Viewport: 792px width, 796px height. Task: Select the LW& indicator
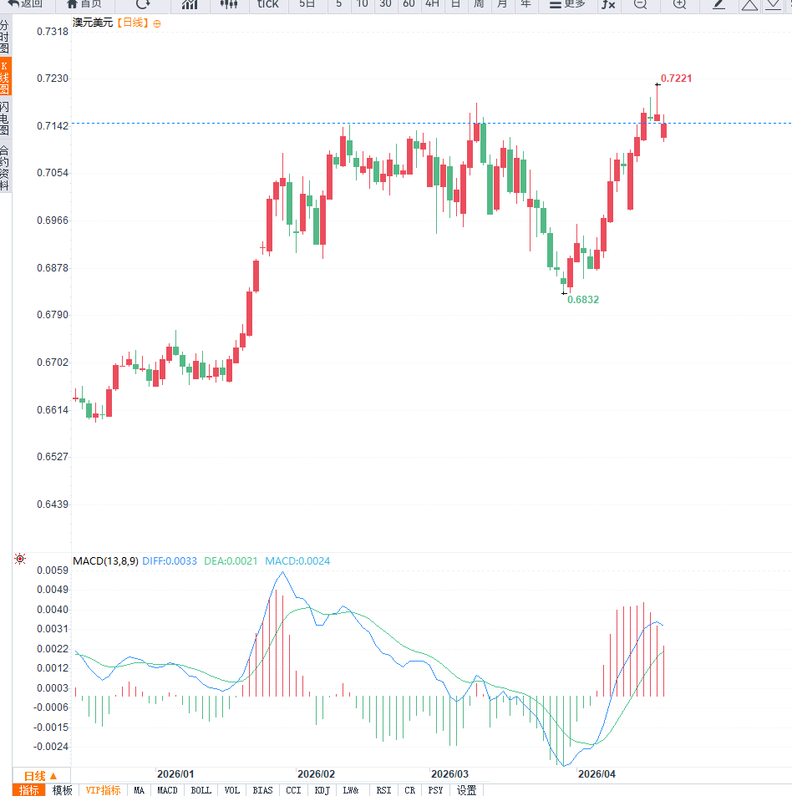pyautogui.click(x=351, y=790)
